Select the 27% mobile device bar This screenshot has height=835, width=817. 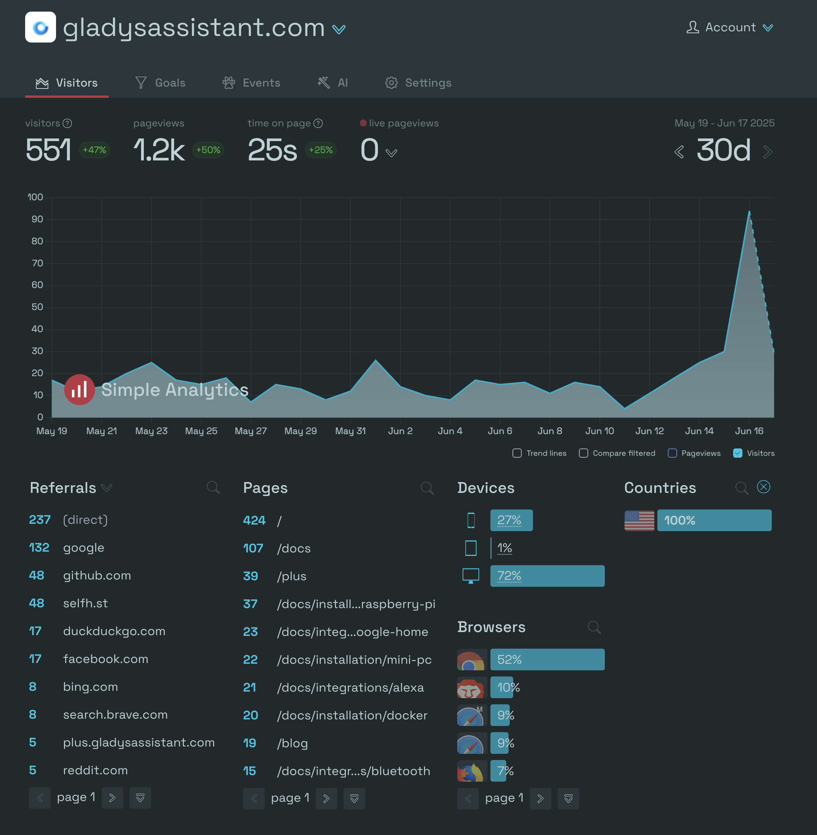click(511, 520)
